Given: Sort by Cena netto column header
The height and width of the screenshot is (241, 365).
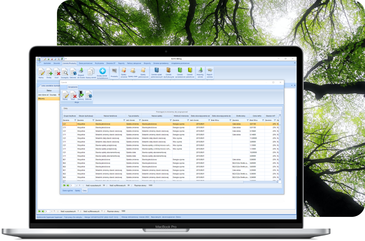Looking at the screenshot, I should (257, 116).
